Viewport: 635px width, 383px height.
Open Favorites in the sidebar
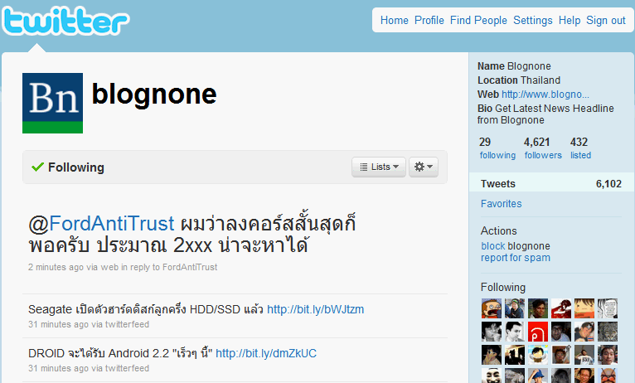click(x=501, y=204)
